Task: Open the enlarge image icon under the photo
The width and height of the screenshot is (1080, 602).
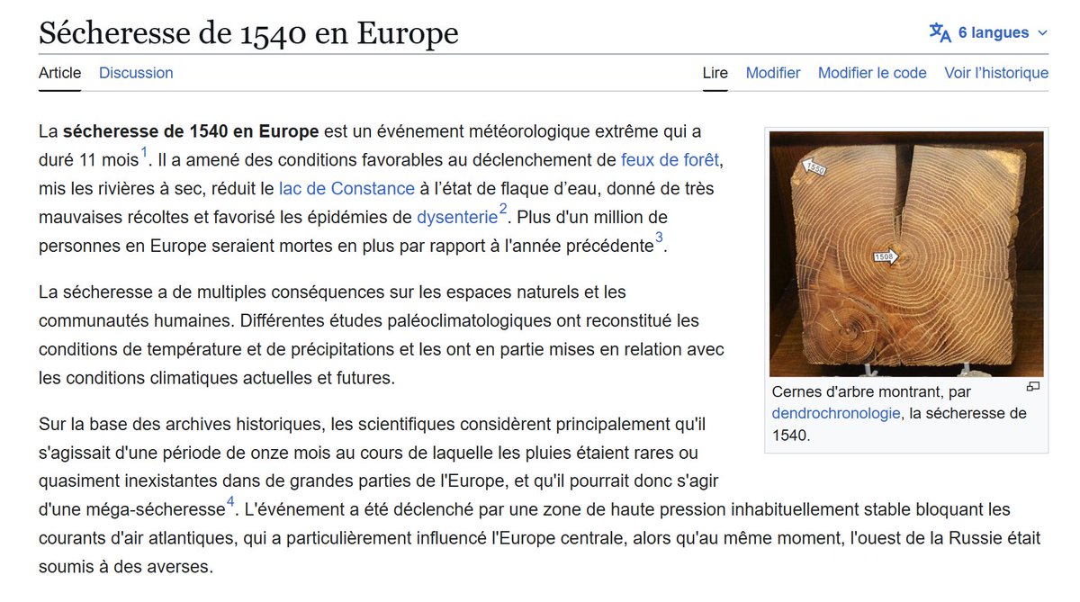Action: (x=1033, y=387)
